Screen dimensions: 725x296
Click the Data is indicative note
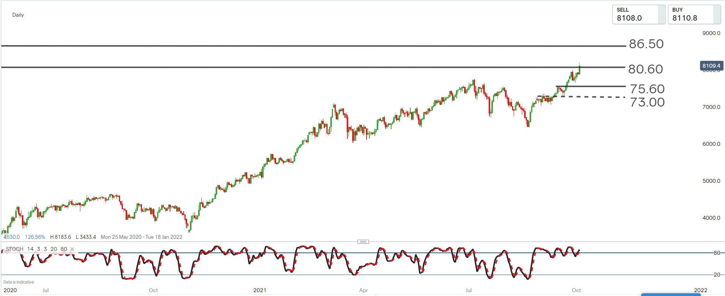pyautogui.click(x=19, y=282)
